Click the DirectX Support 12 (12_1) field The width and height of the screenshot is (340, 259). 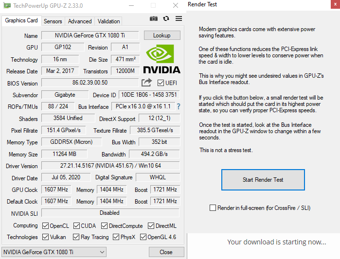[160, 118]
